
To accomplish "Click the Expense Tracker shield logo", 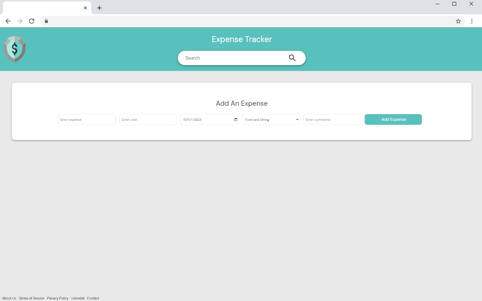I will coord(15,49).
